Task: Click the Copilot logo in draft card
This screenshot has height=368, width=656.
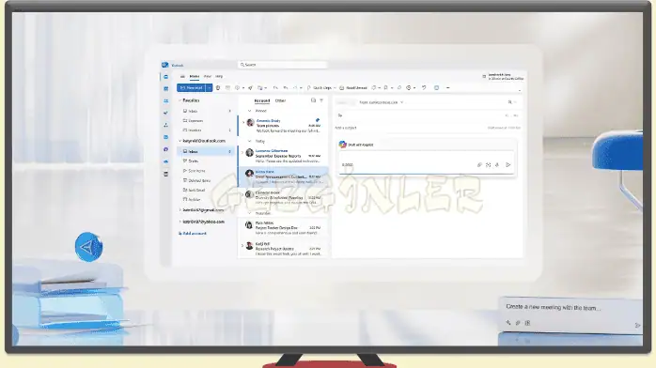Action: tap(343, 145)
